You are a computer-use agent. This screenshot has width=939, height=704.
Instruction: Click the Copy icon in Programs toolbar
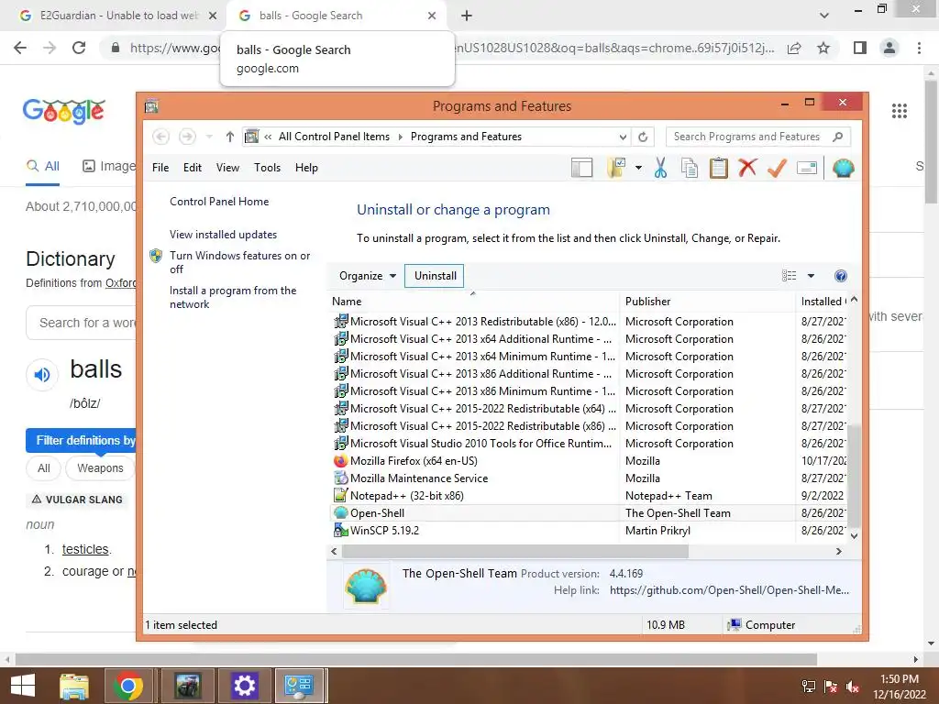point(690,169)
